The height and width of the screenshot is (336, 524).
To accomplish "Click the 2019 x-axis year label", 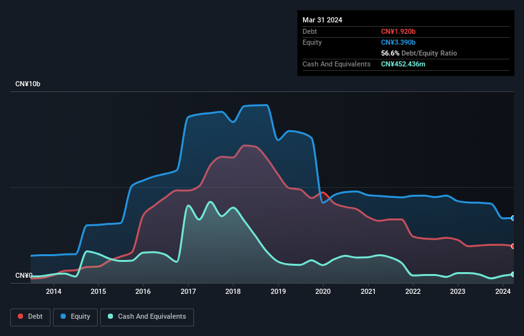I will point(278,291).
